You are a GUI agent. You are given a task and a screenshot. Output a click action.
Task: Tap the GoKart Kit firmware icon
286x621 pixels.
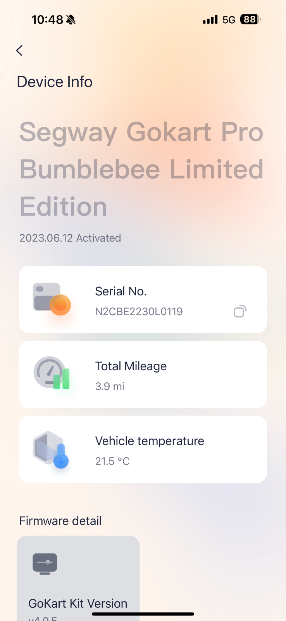coord(45,564)
